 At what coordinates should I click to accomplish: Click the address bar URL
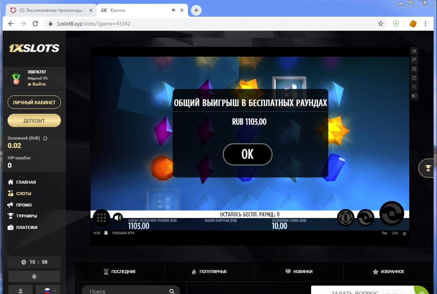[93, 24]
